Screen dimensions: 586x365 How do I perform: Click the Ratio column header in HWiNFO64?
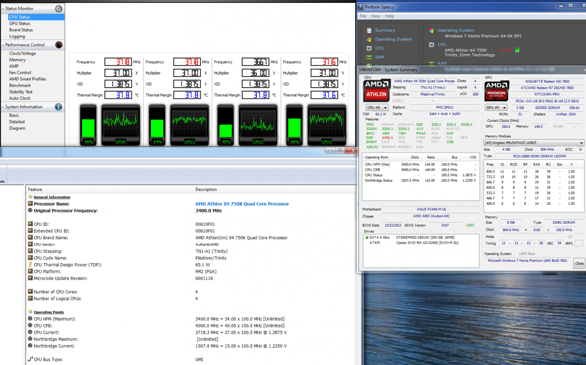pos(431,157)
